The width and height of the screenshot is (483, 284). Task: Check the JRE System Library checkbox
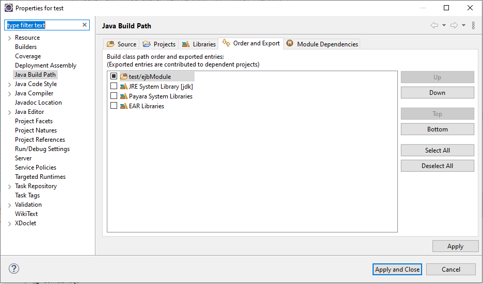(x=114, y=87)
